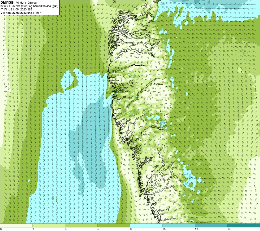
Task: Click the 12–14 m/s teal legend swatch
Action: tap(211, 226)
